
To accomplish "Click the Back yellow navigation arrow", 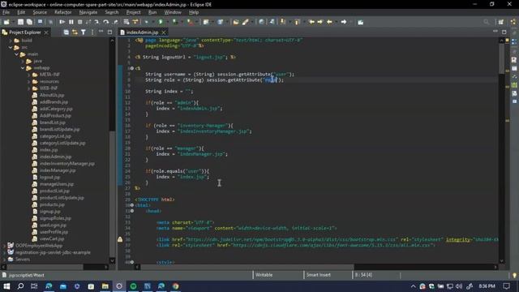I will click(x=329, y=22).
